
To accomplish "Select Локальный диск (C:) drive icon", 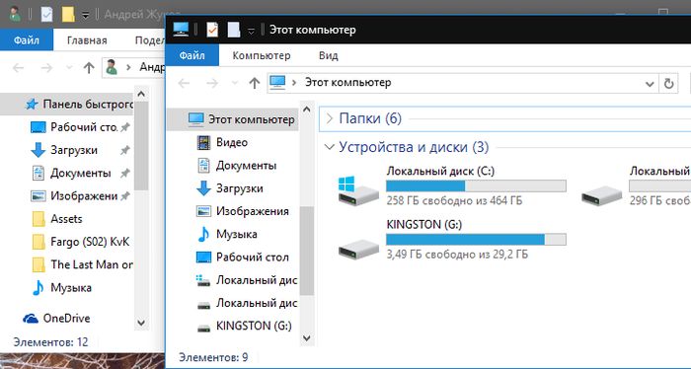I will coord(358,191).
